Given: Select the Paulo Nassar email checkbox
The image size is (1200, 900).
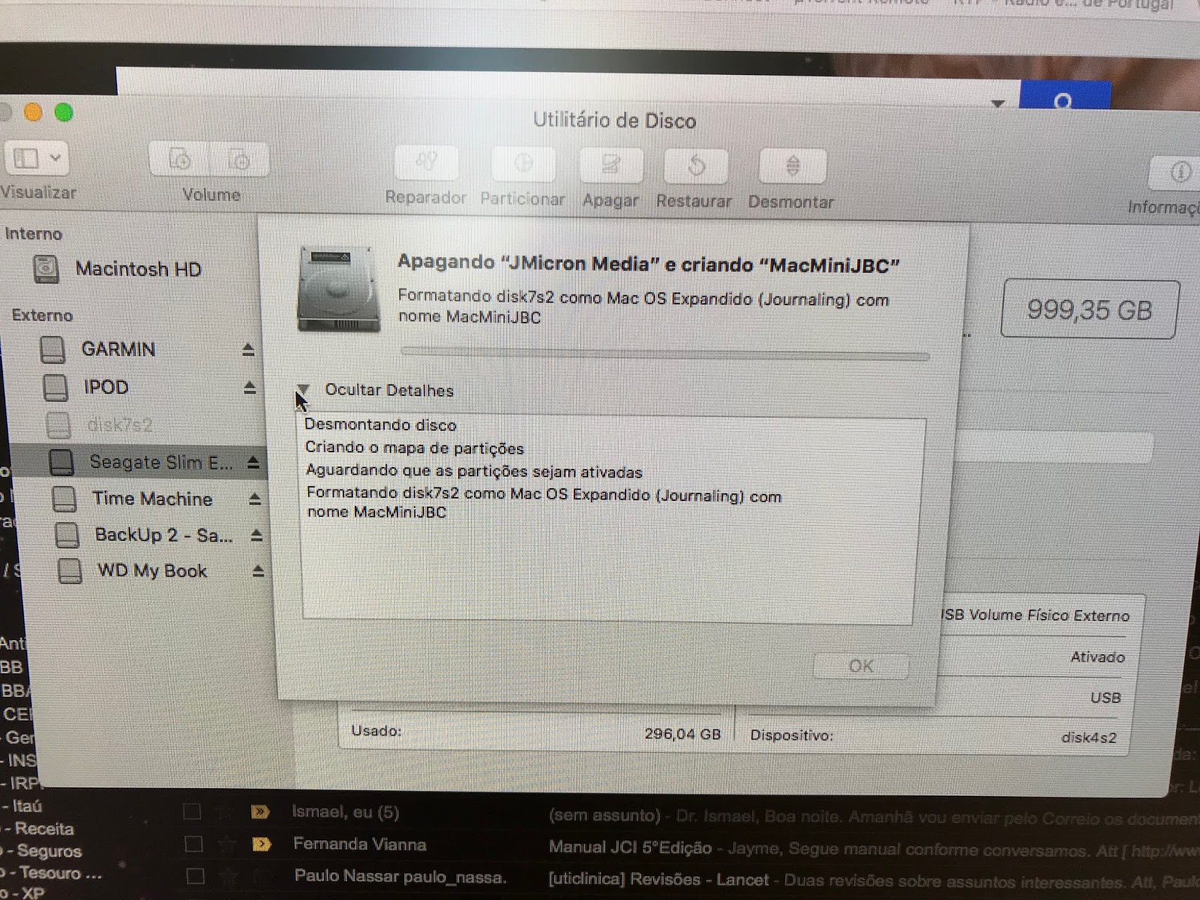Looking at the screenshot, I should 195,876.
